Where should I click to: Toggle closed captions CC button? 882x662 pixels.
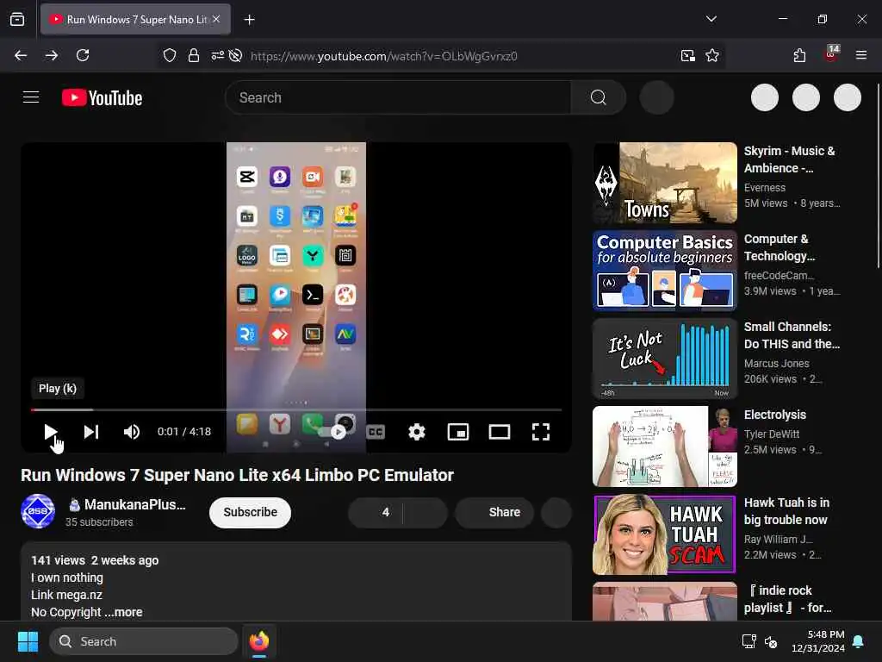coord(376,432)
